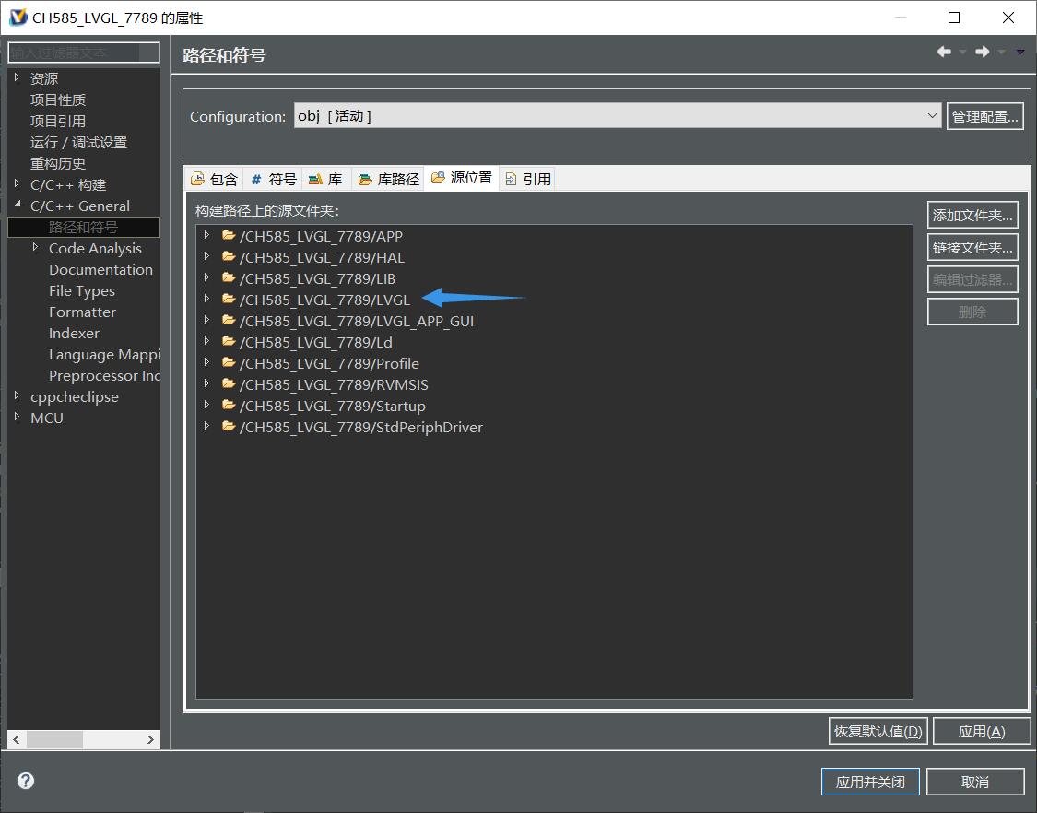Click the LVGL_APP_GUI folder icon

(x=229, y=321)
